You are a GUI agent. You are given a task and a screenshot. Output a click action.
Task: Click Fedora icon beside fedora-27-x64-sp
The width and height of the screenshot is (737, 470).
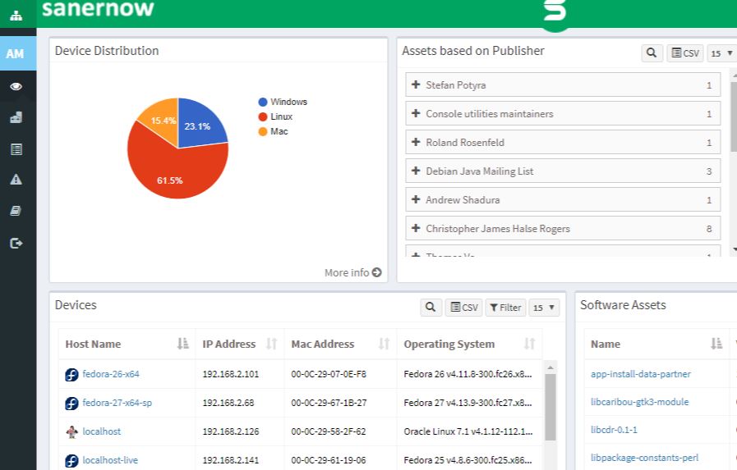point(71,404)
